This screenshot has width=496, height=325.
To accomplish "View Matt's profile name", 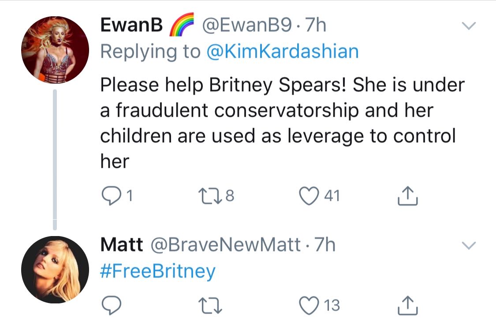I will click(x=122, y=244).
